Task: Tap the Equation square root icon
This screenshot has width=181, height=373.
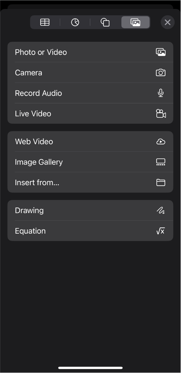Action: pos(161,231)
